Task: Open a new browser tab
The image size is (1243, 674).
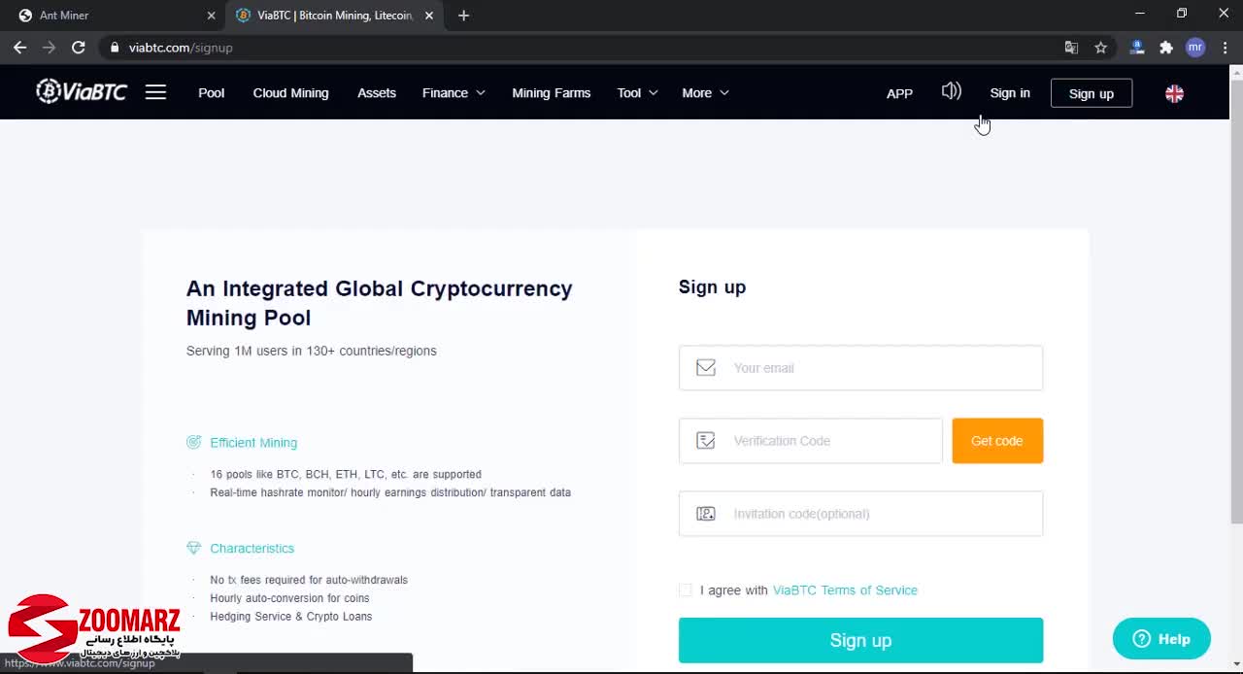Action: [x=463, y=16]
